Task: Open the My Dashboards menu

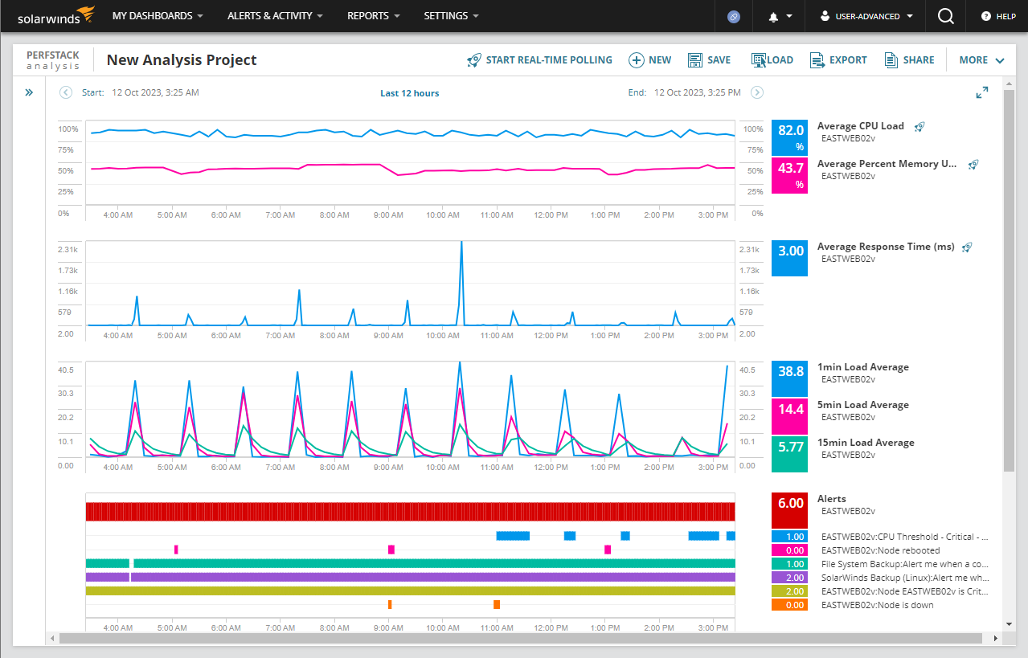Action: point(158,16)
